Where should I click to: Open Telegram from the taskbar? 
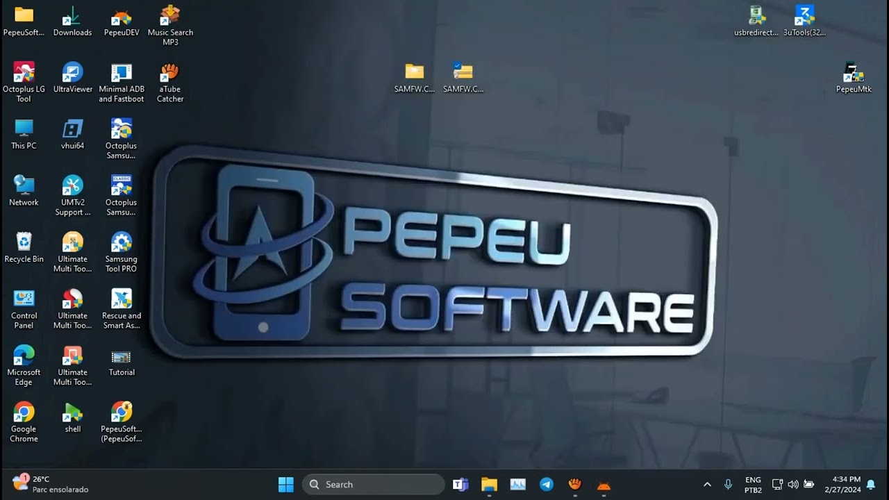click(547, 485)
